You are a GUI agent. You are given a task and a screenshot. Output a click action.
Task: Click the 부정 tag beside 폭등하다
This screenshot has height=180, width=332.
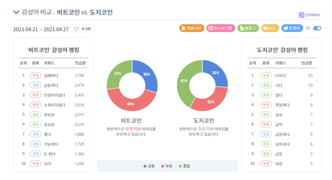266,105
